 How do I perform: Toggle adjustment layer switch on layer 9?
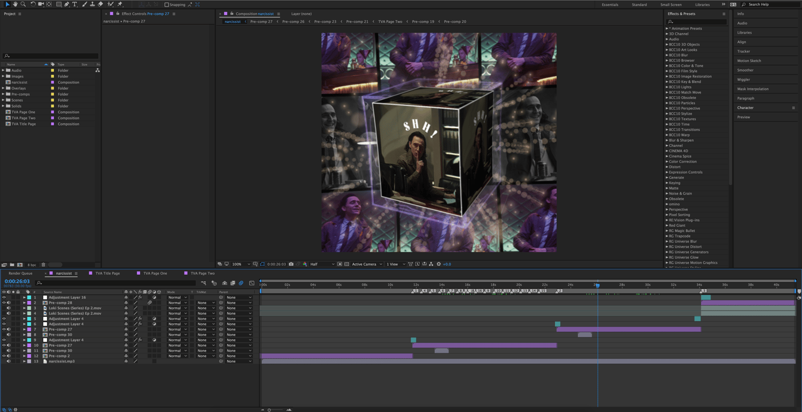(x=155, y=340)
